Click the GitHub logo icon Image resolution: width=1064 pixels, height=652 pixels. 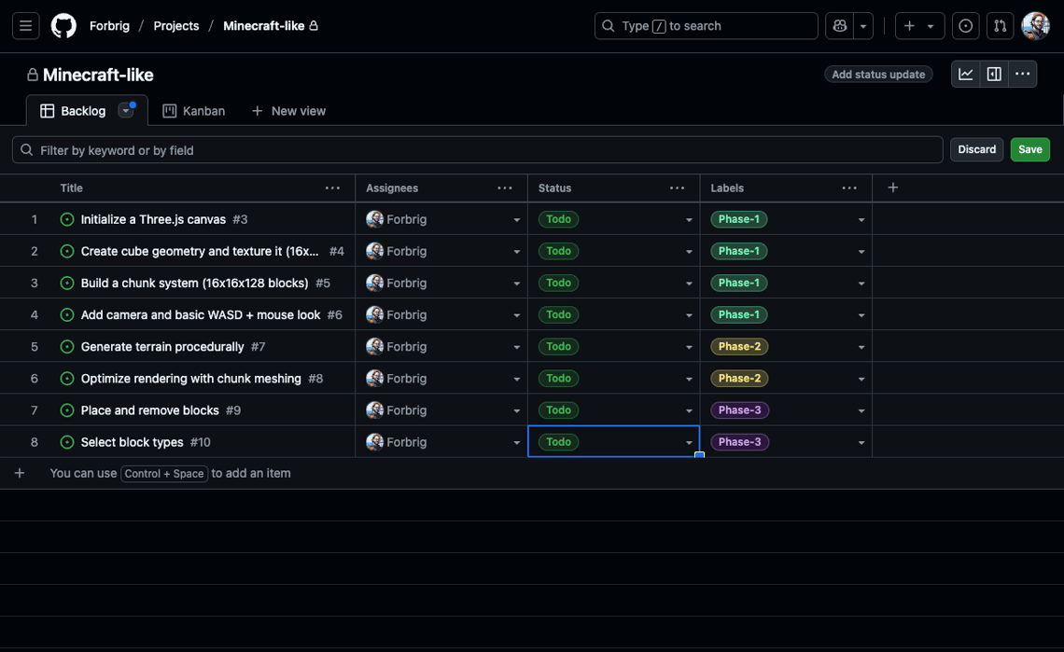point(63,25)
